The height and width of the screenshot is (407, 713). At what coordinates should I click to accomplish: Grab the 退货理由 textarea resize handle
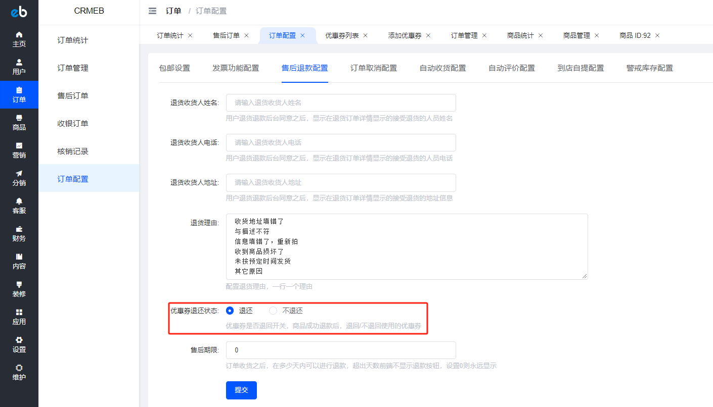click(585, 276)
